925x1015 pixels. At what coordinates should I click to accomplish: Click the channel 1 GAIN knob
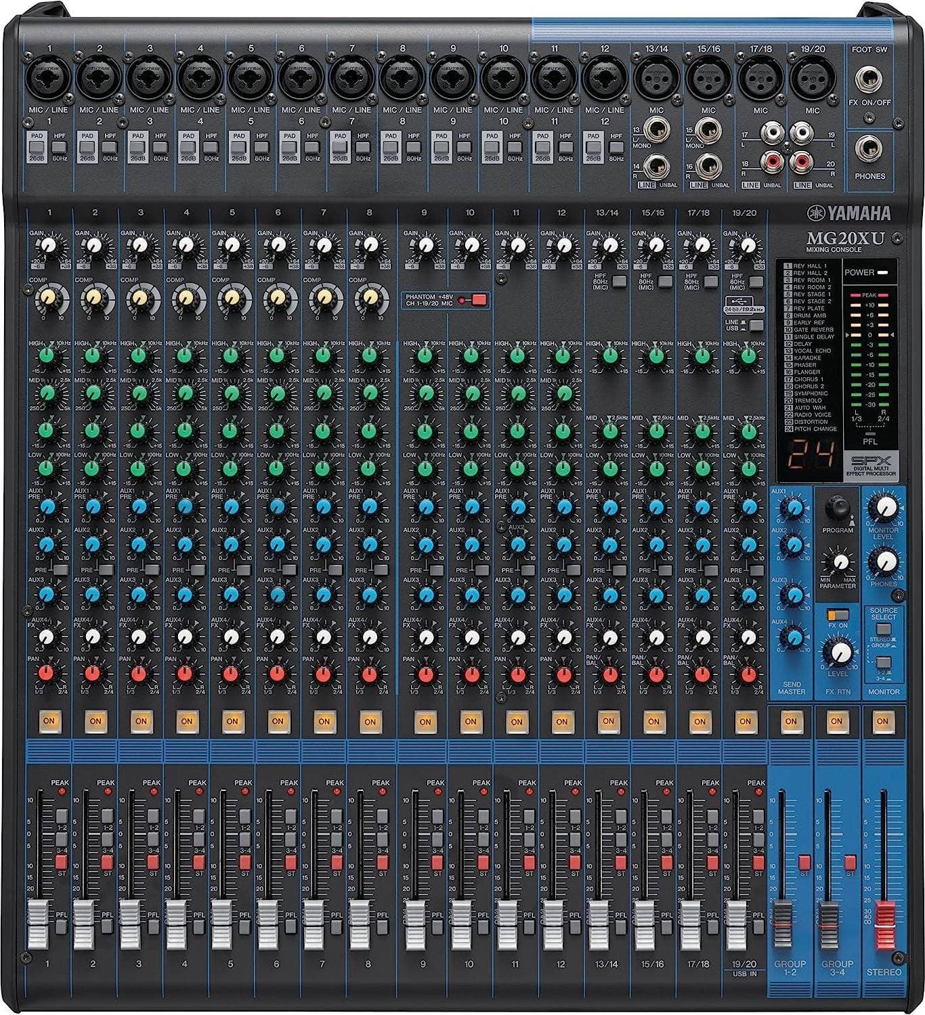[x=47, y=245]
